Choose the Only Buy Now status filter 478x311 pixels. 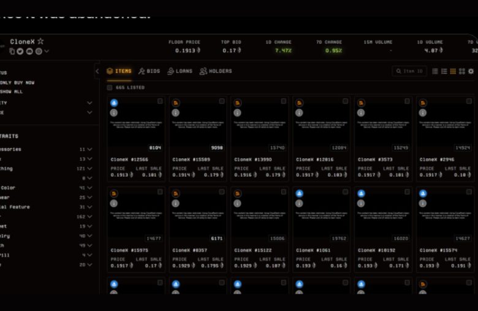[x=17, y=83]
